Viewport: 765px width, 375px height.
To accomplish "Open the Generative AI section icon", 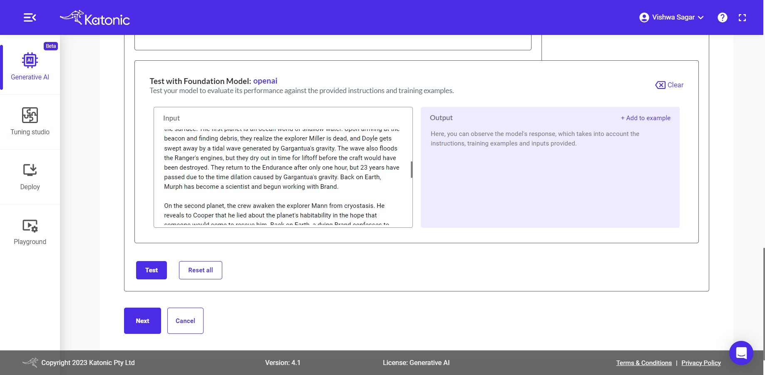I will point(30,60).
